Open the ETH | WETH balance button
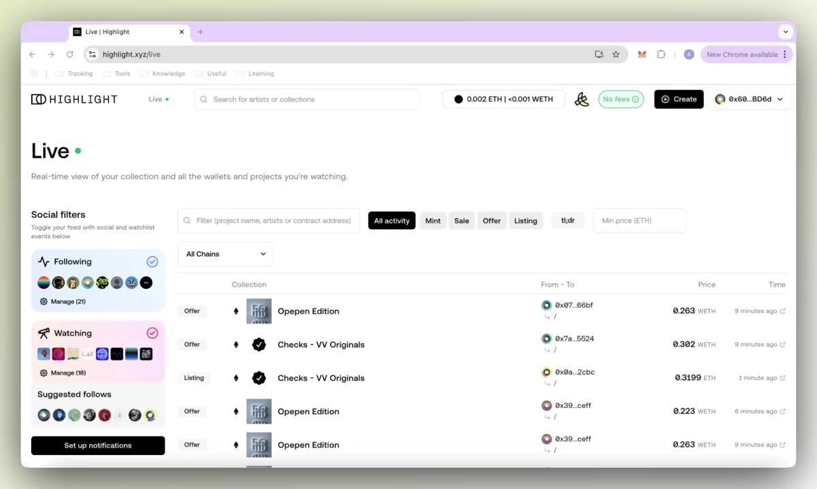 [504, 99]
